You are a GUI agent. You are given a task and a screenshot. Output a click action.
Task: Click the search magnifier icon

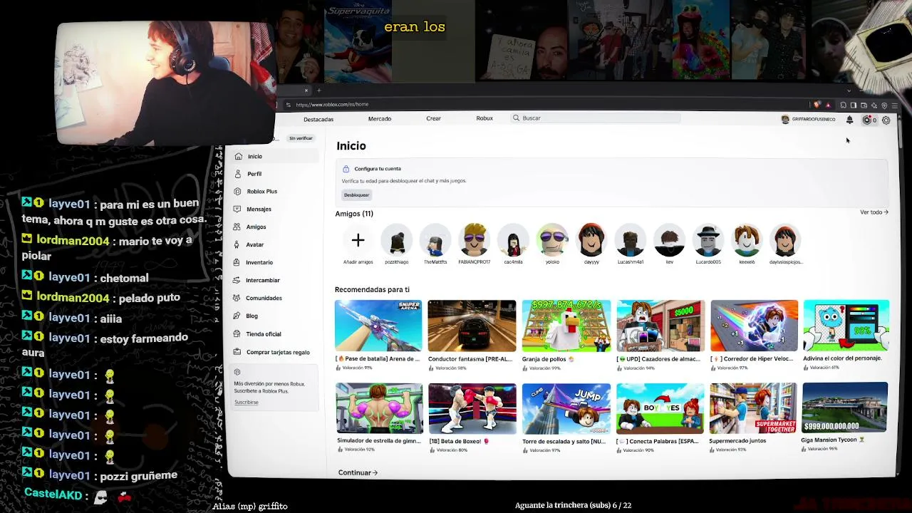pos(516,118)
